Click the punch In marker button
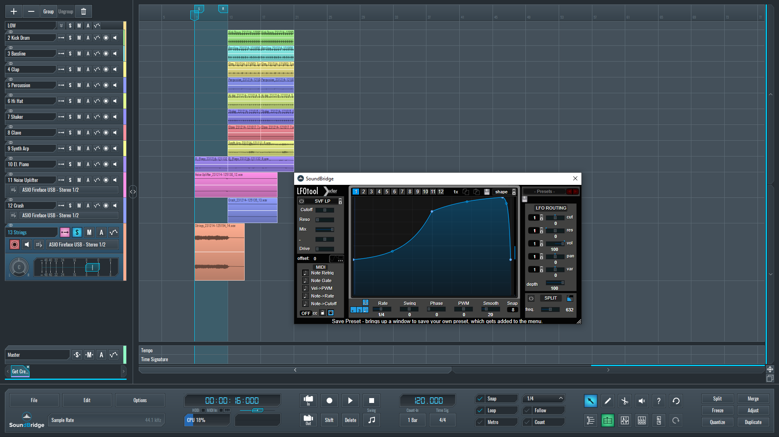The height and width of the screenshot is (437, 779). 308,401
